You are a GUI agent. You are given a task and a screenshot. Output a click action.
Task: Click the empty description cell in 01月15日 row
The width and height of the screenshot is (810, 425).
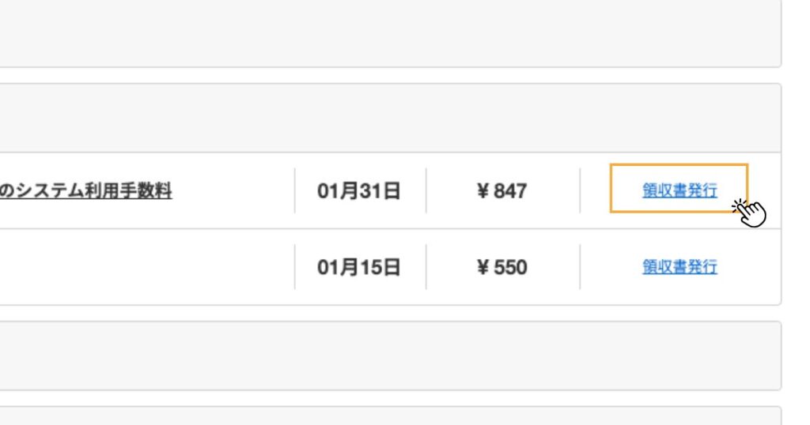(x=147, y=267)
